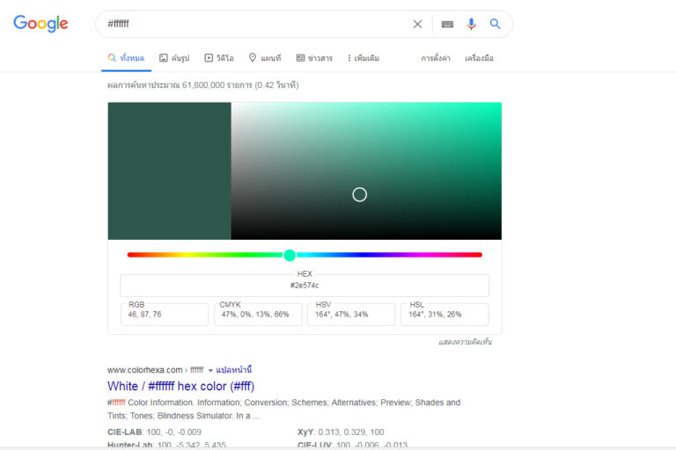The height and width of the screenshot is (450, 676).
Task: Click the blue magnifier search button
Action: pyautogui.click(x=495, y=25)
